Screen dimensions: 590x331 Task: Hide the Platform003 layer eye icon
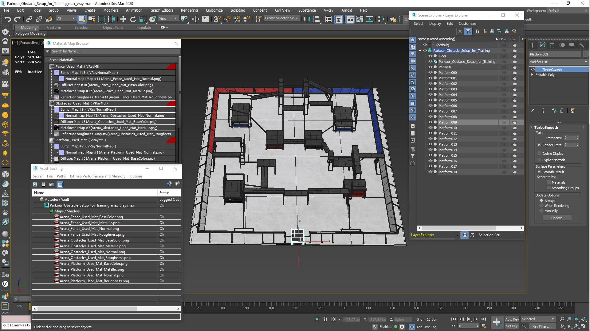pyautogui.click(x=431, y=89)
